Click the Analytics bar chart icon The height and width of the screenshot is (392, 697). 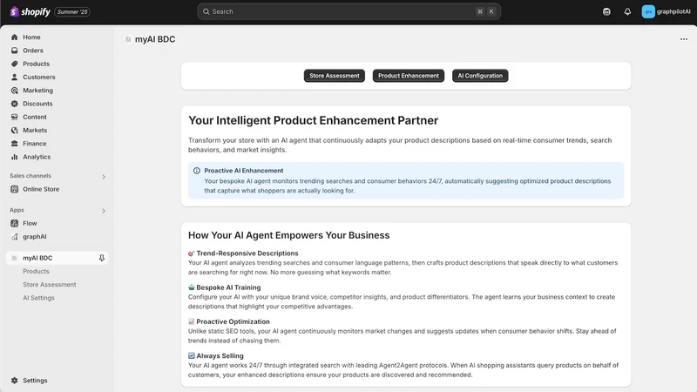click(x=15, y=157)
